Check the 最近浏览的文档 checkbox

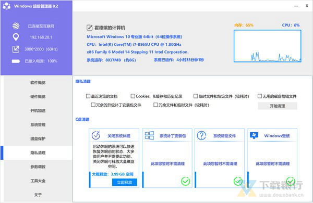point(88,96)
